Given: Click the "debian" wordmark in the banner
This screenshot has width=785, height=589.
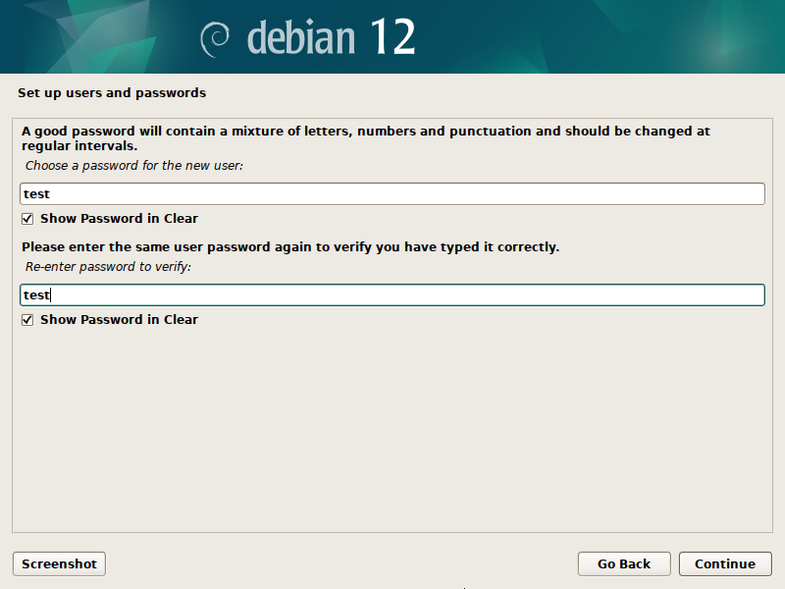Looking at the screenshot, I should coord(301,37).
